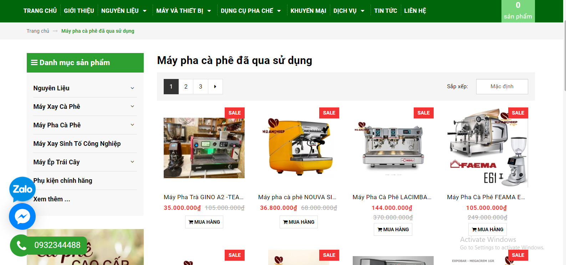Expand DỤNG CỤ PHA CHẾ menu arrow

pyautogui.click(x=279, y=11)
